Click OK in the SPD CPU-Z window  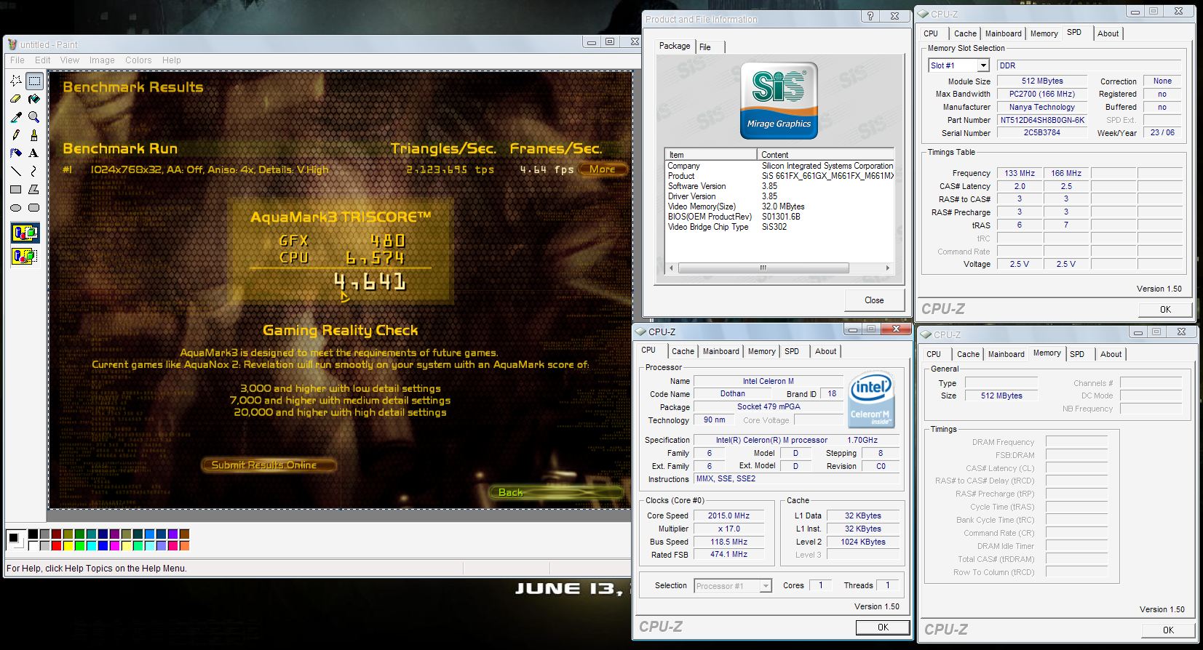(x=1165, y=310)
